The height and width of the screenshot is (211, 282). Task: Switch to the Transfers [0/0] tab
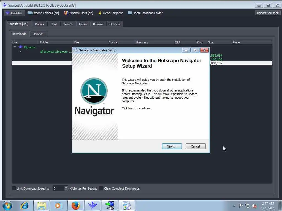[18, 24]
